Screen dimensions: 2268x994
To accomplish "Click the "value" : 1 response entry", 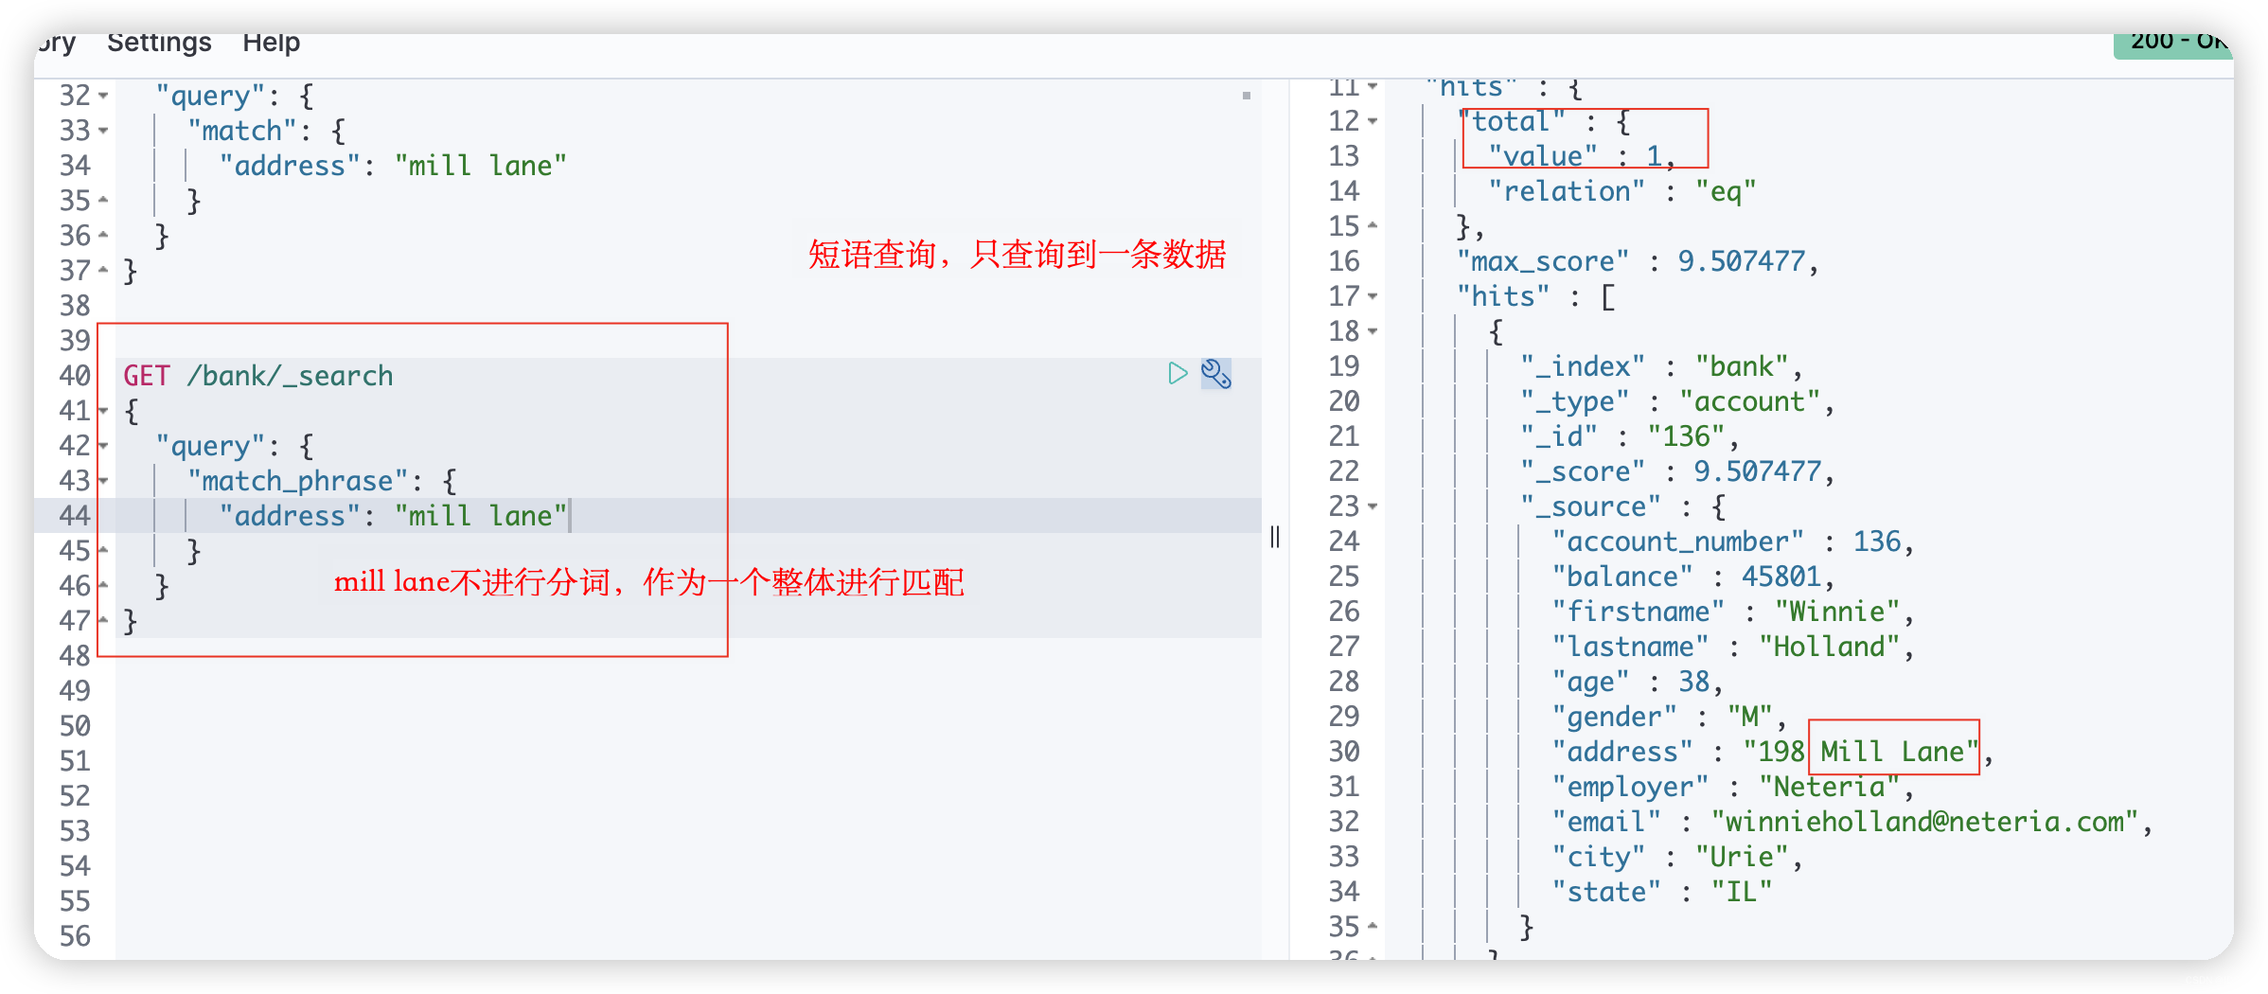I will coord(1582,156).
